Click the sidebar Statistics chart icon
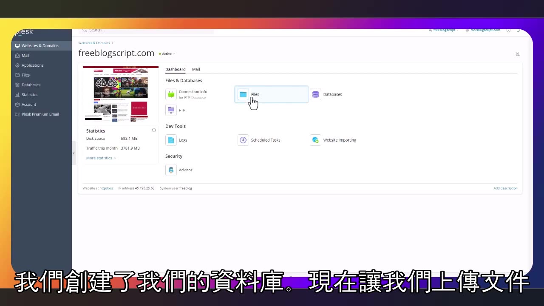This screenshot has width=544, height=306. pos(17,94)
